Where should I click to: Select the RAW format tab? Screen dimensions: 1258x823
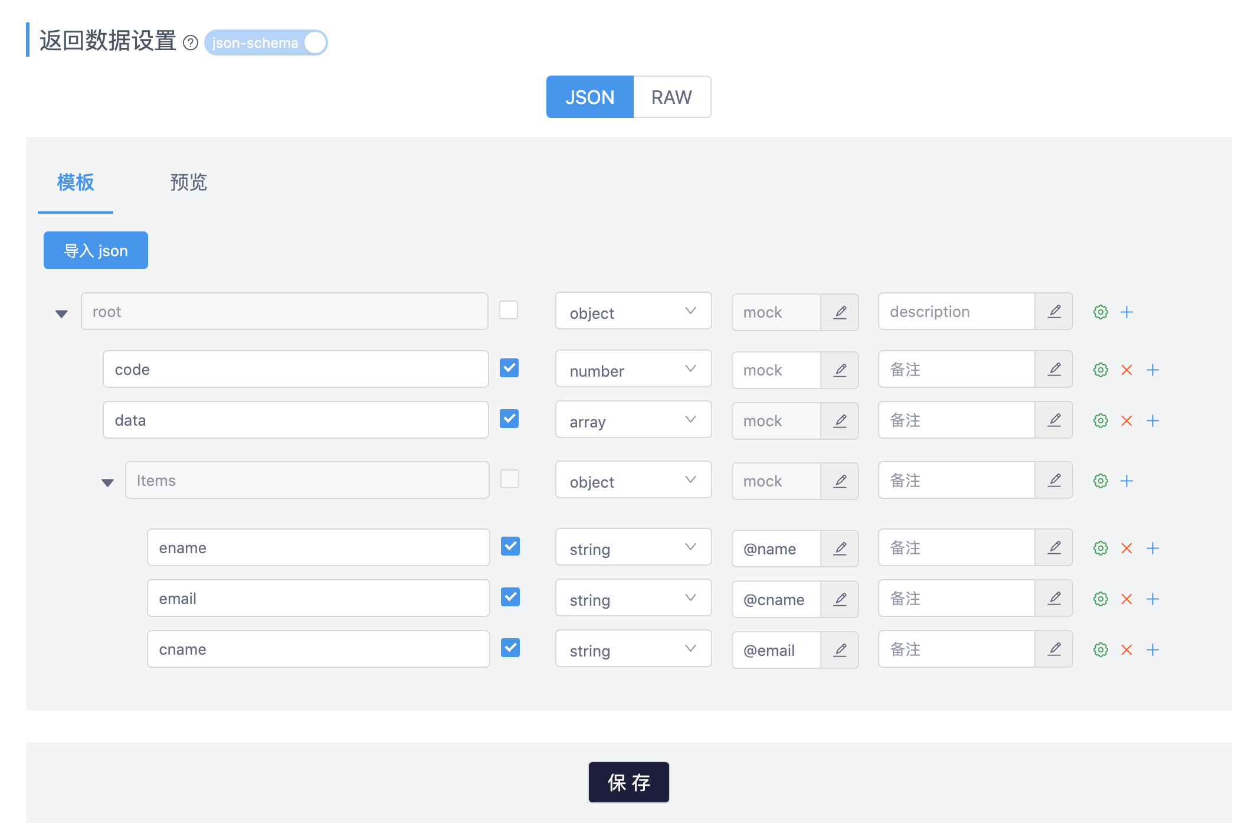tap(671, 97)
